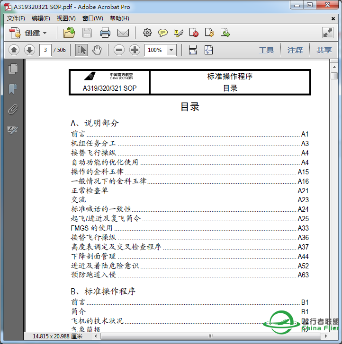Close the document with menu bar X
Viewport: 342px width, 344px height.
333,18
